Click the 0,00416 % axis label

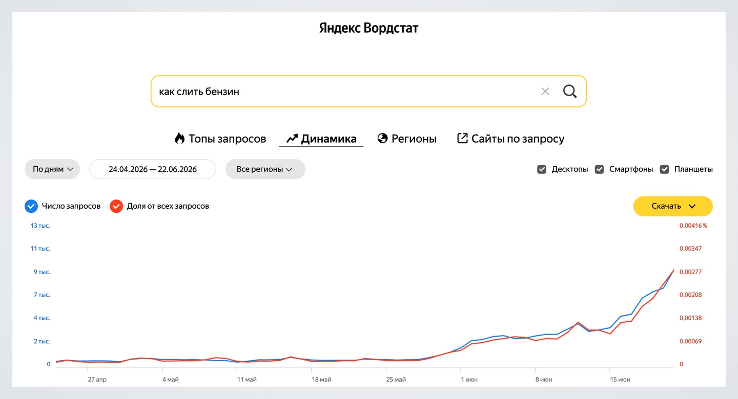(x=693, y=226)
